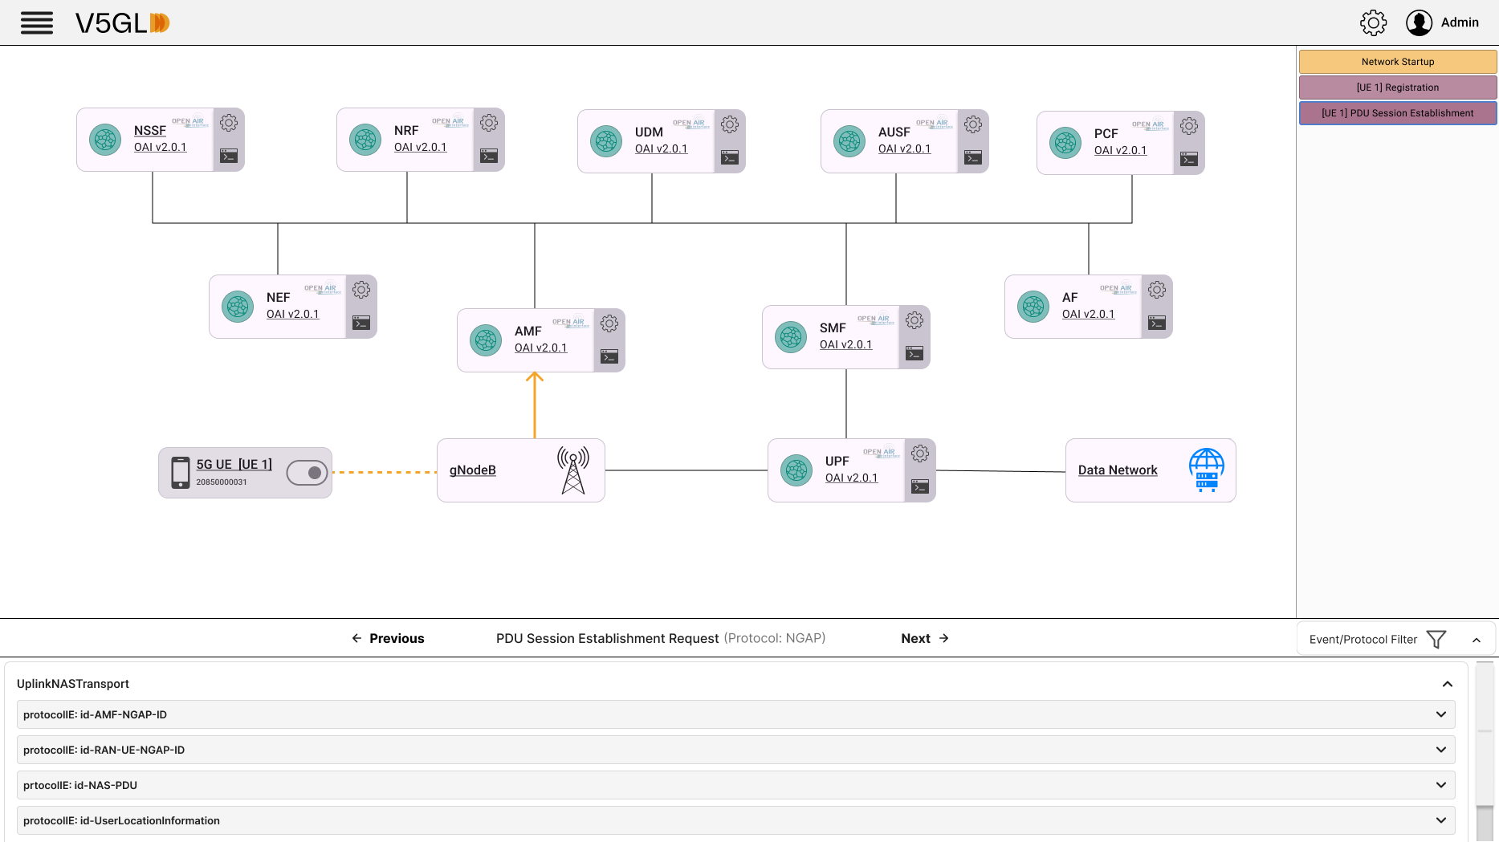This screenshot has height=842, width=1499.
Task: Open AMF settings gear
Action: pyautogui.click(x=609, y=323)
